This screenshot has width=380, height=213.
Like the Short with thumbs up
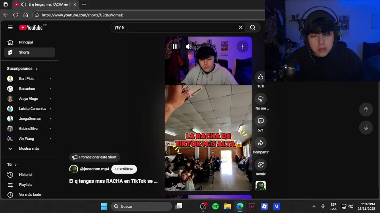click(261, 77)
